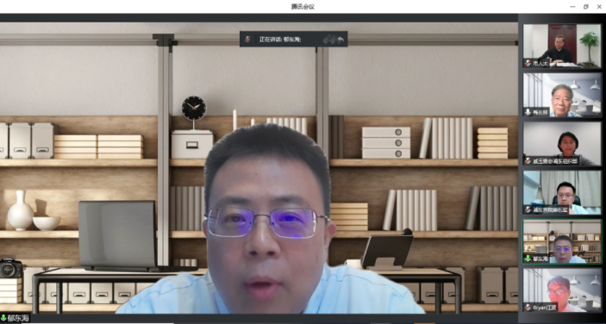Select the highlighted 郁东海 speaker thumbnail
606x324 pixels.
point(562,242)
